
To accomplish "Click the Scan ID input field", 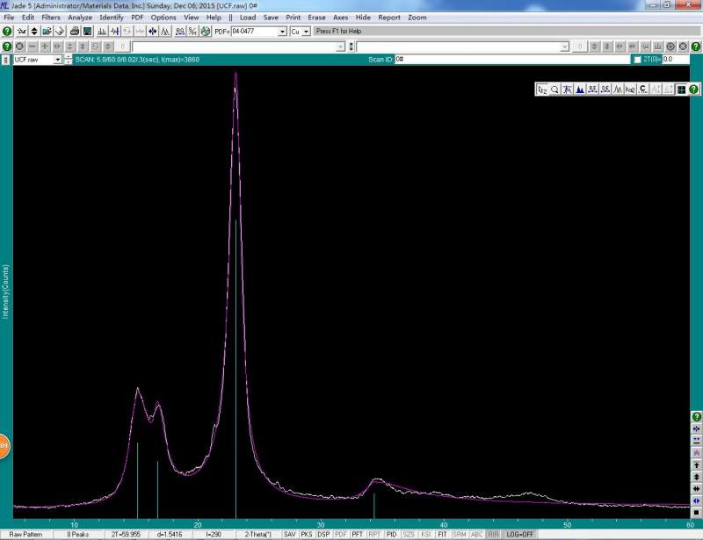I will coord(510,60).
